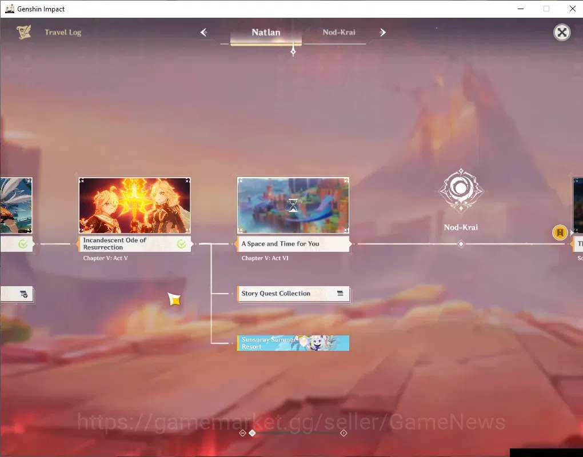
Task: Click the Chapter V: Act V subtitle
Action: click(x=105, y=258)
